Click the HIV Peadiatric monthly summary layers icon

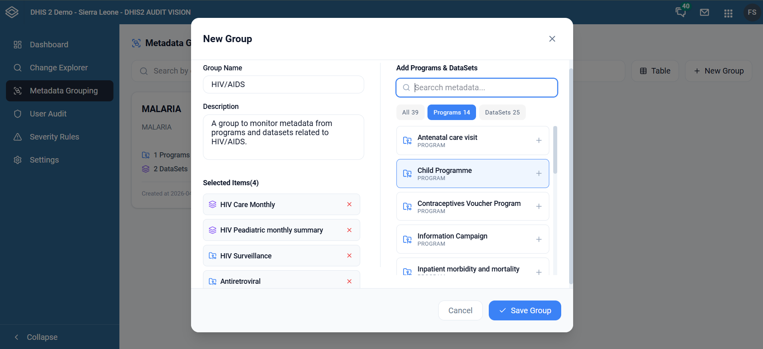tap(213, 230)
